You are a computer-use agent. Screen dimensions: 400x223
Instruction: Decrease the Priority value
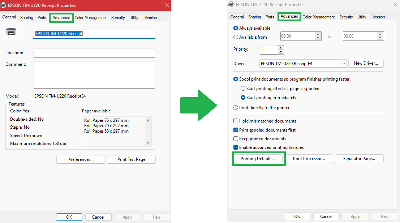pyautogui.click(x=281, y=52)
